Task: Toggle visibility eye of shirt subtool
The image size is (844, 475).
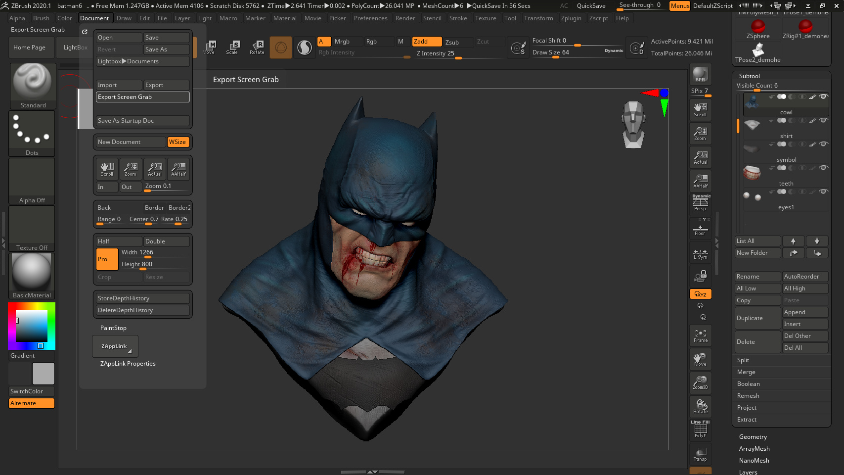Action: point(823,120)
